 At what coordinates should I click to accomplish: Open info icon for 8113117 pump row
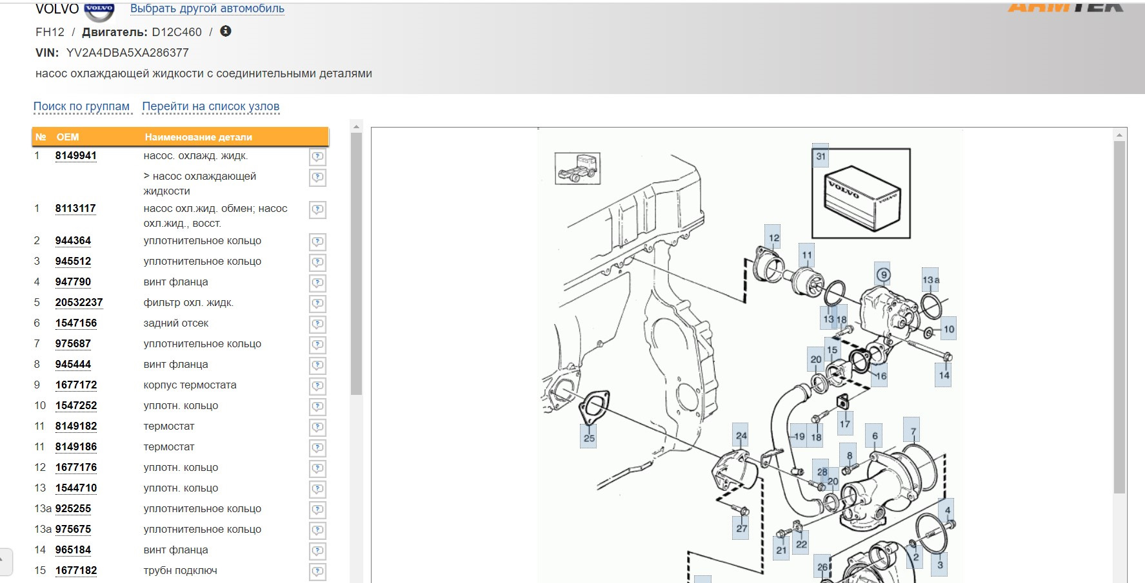click(317, 210)
